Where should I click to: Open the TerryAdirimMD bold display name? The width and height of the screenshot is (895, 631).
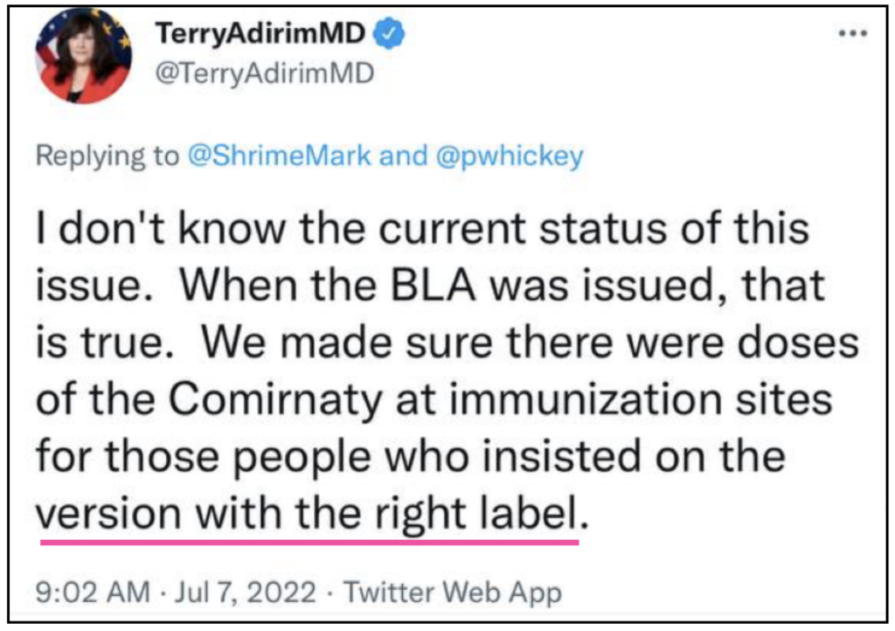[260, 33]
